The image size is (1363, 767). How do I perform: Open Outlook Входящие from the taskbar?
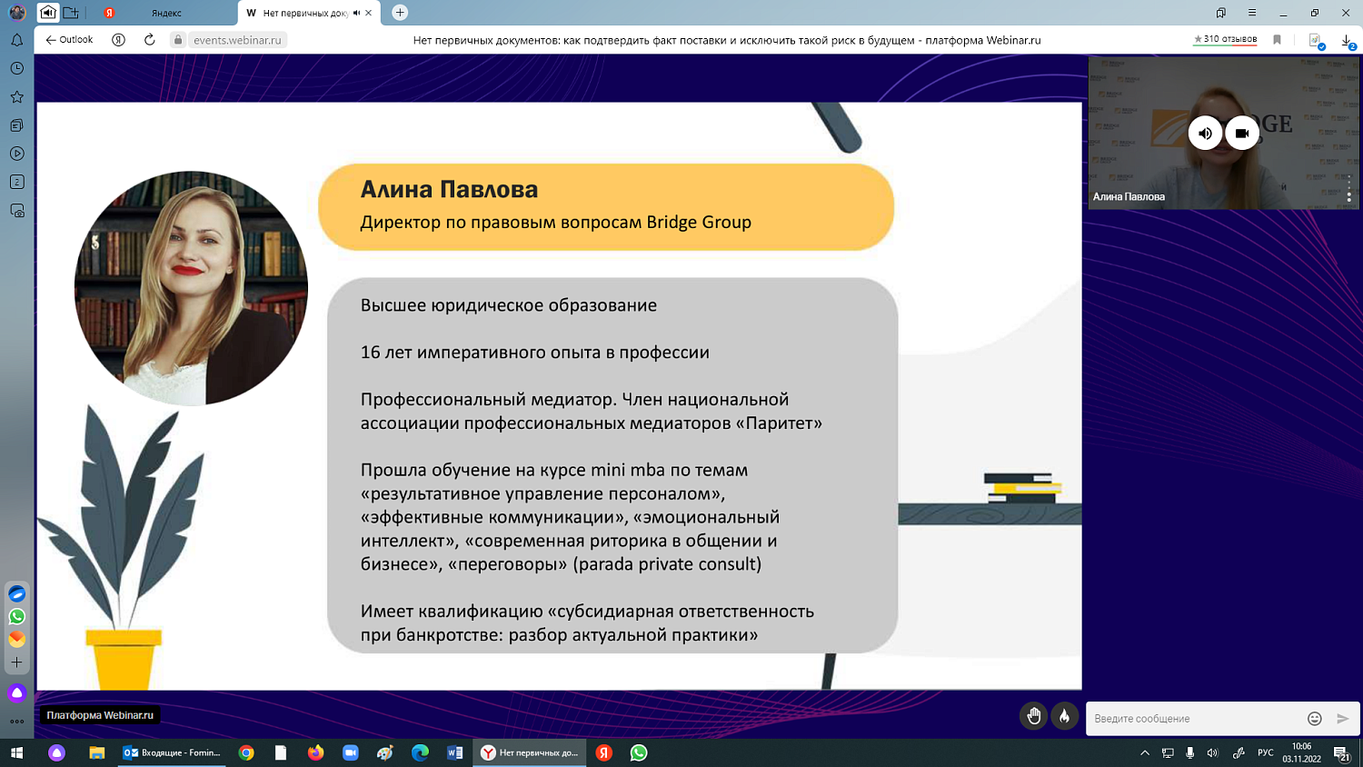click(172, 752)
